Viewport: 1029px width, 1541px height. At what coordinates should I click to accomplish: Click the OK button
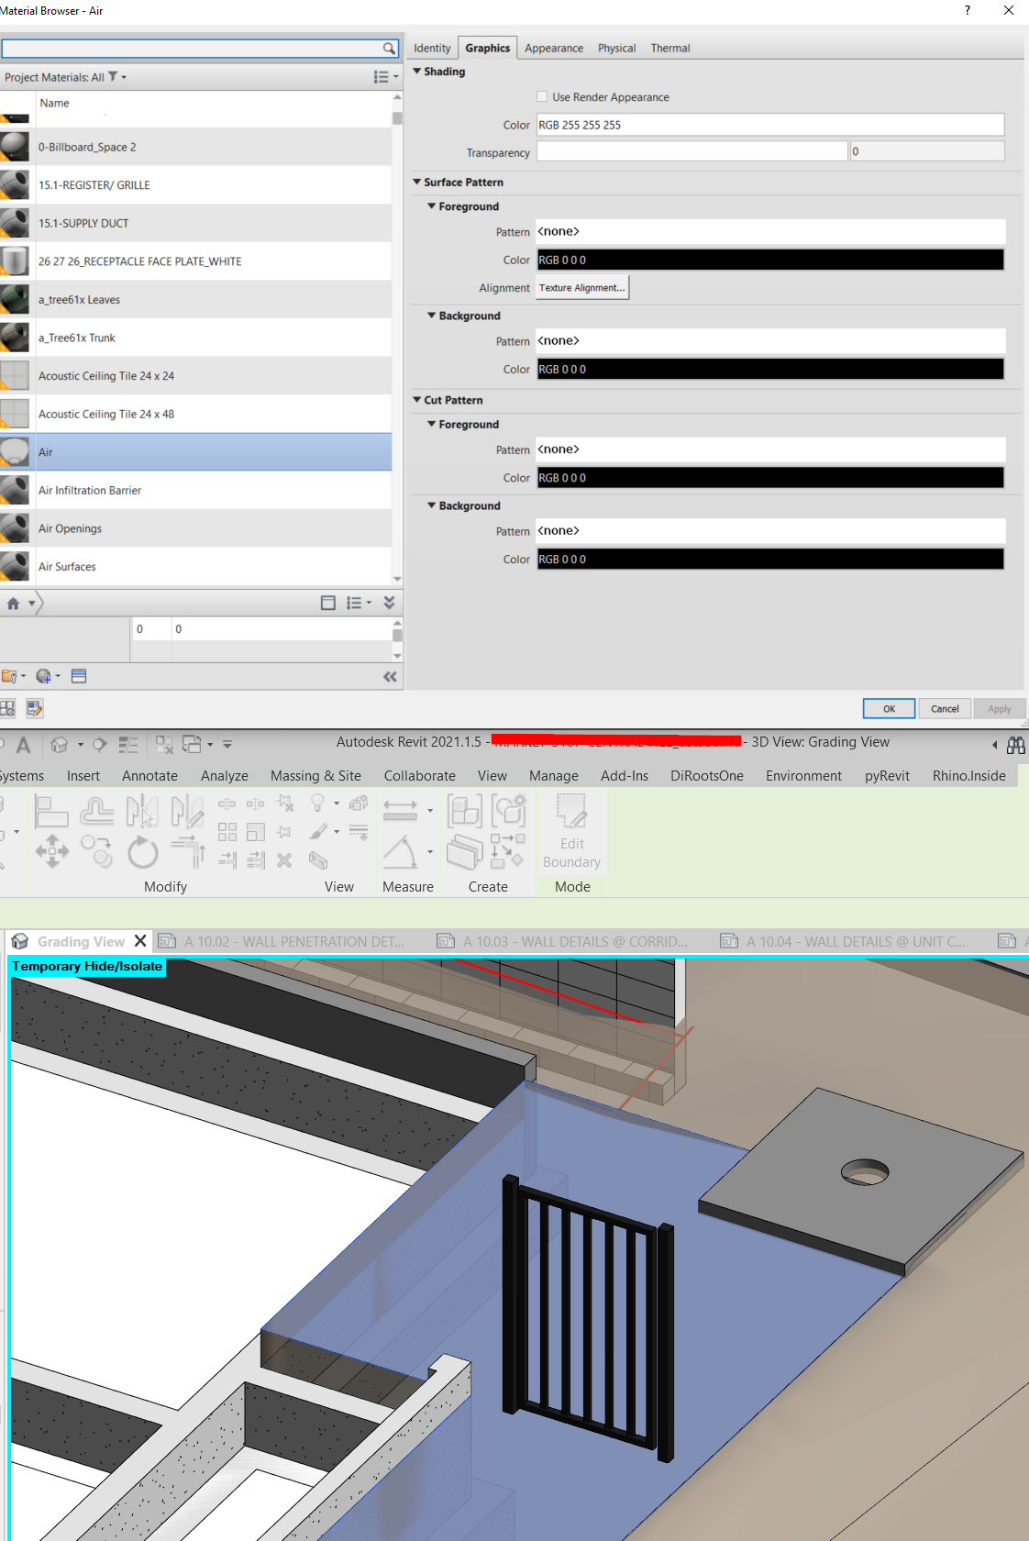(x=889, y=708)
